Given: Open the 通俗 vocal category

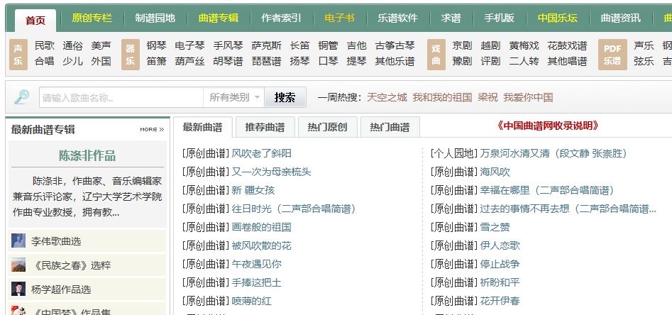Looking at the screenshot, I should tap(73, 45).
